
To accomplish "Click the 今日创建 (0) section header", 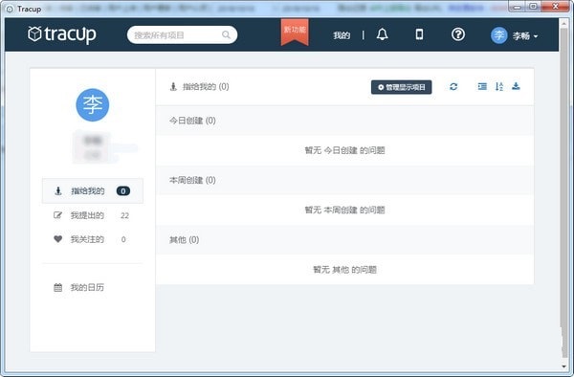I will (x=344, y=121).
